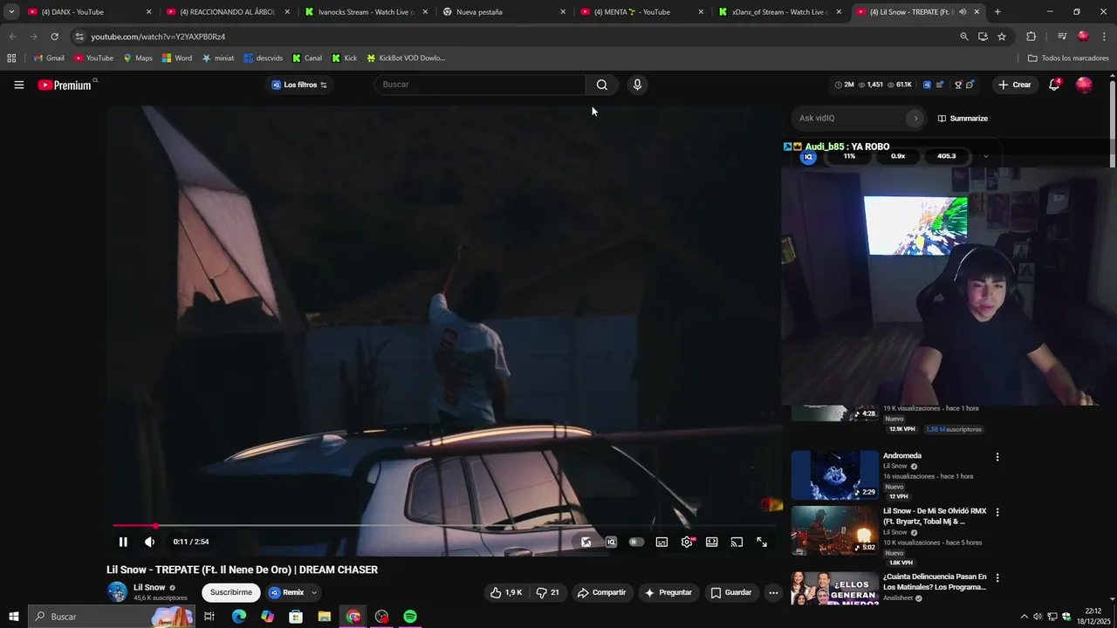Submit the Ask vidIQ arrow button

pyautogui.click(x=915, y=118)
